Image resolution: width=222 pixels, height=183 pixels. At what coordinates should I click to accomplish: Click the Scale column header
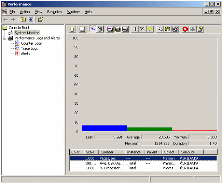coord(92,152)
